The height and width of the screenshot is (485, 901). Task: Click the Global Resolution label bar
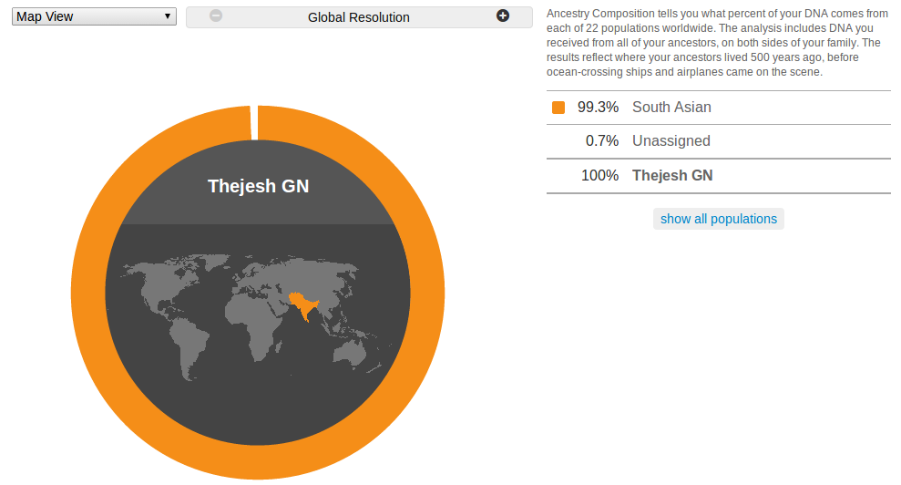pos(359,17)
